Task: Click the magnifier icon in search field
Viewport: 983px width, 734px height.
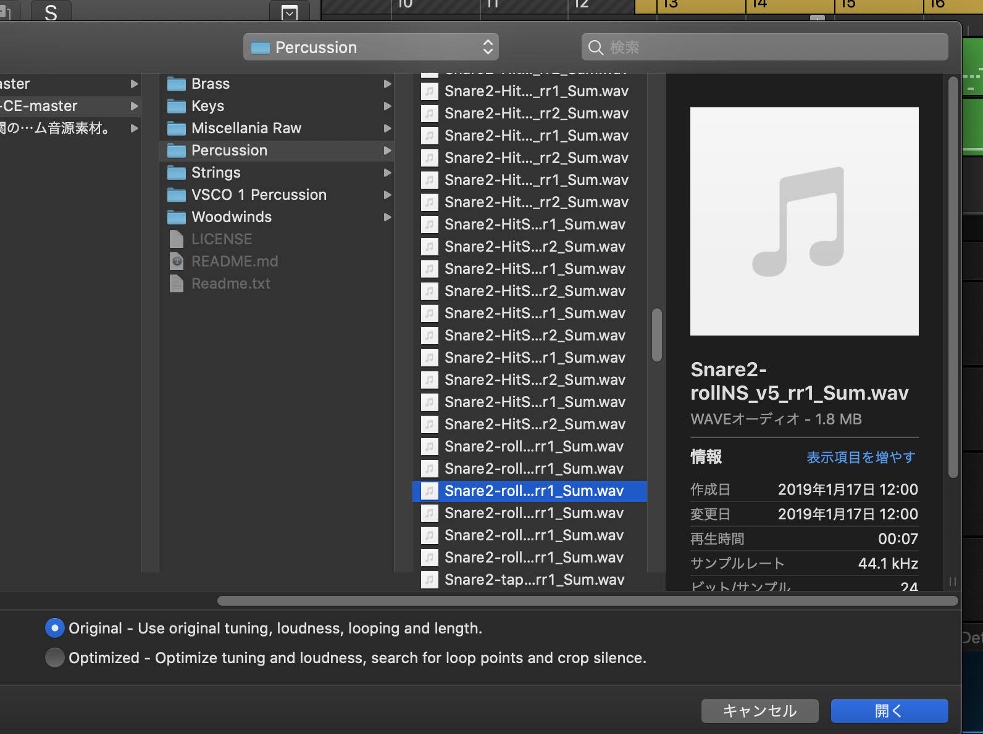Action: coord(596,47)
